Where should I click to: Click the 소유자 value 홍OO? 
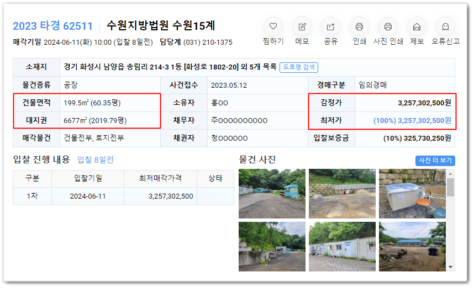[219, 103]
